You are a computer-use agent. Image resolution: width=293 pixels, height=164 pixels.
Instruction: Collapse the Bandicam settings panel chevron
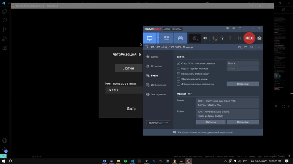point(259,47)
